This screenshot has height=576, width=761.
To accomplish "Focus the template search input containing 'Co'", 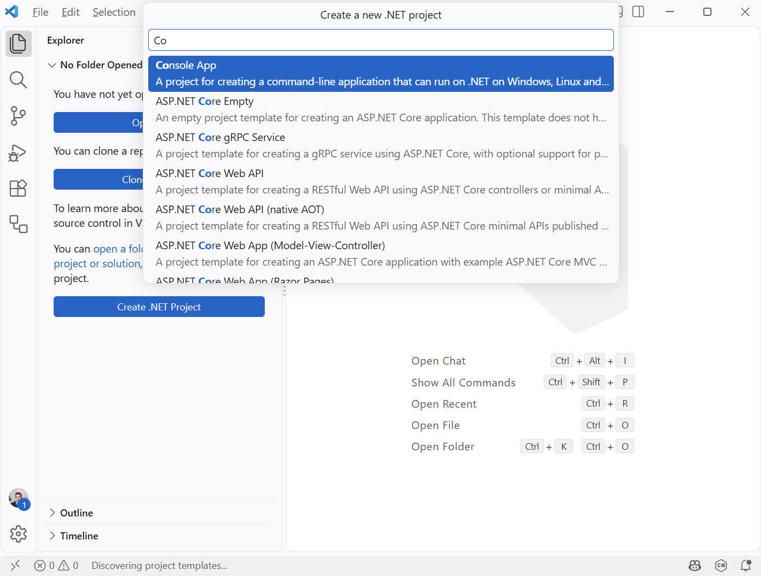I will [381, 40].
